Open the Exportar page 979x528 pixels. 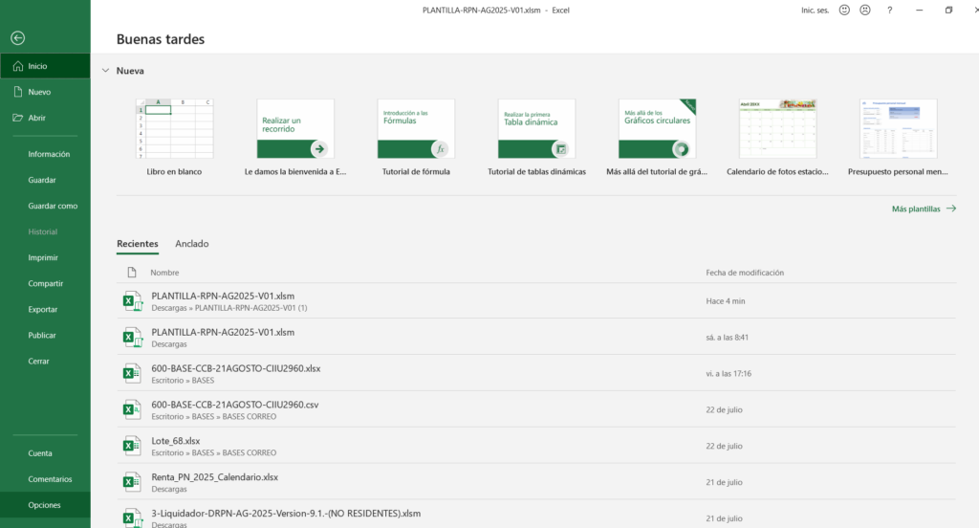(x=45, y=309)
